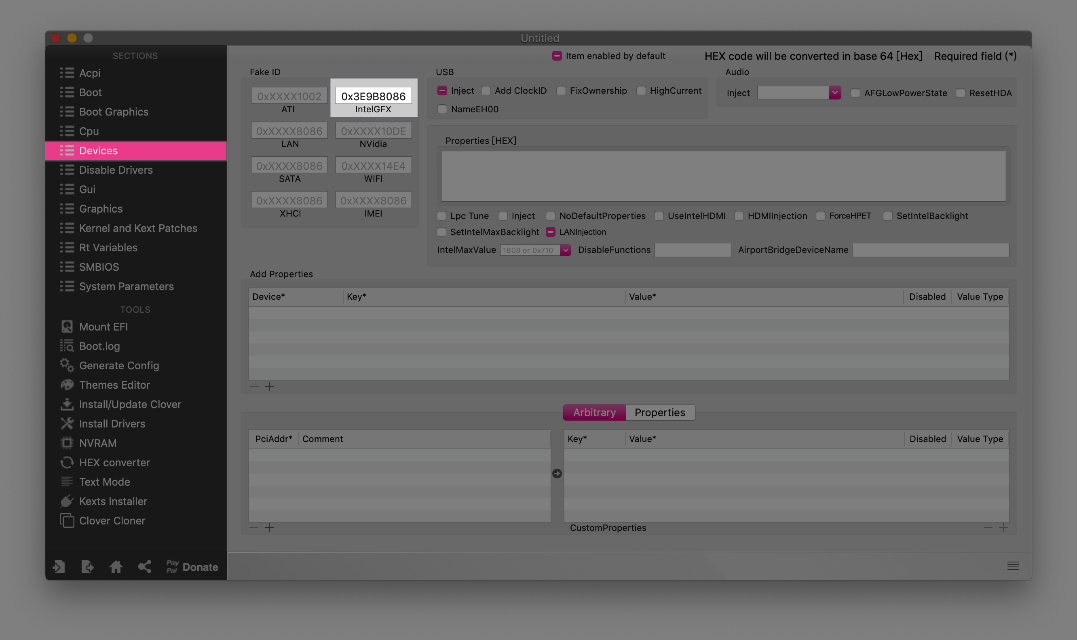Enable HDMIInjection checkbox

tap(739, 216)
